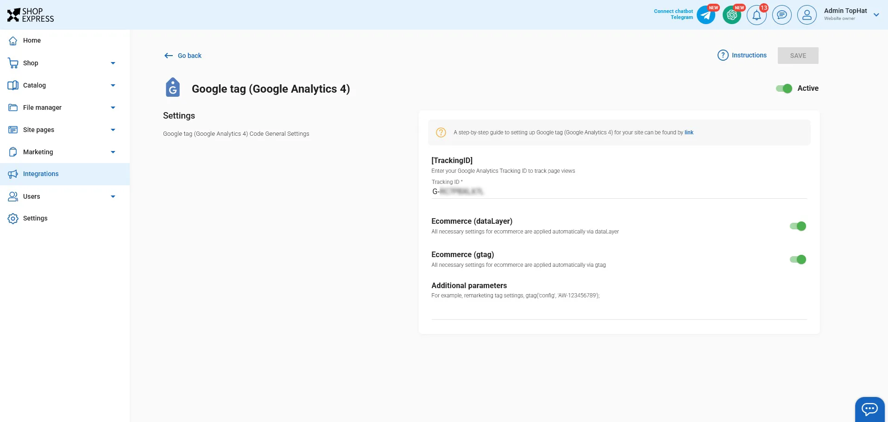Click the Catalog book icon
Screen dimensions: 888x422
13,85
